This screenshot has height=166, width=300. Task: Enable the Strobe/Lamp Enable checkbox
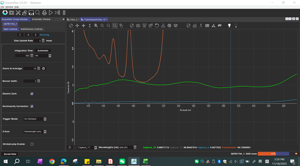click(32, 144)
